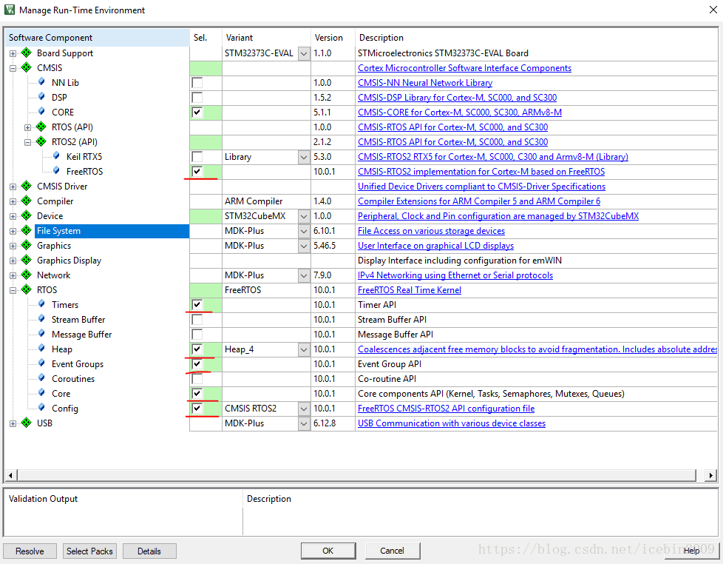This screenshot has height=564, width=723.
Task: Check the Keil RTX5 checkbox
Action: point(197,156)
